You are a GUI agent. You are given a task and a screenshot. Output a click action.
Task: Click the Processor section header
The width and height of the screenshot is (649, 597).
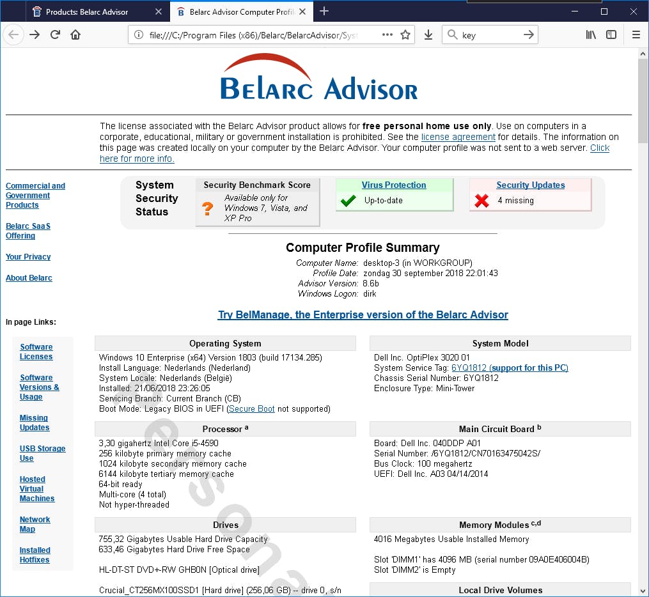point(225,429)
